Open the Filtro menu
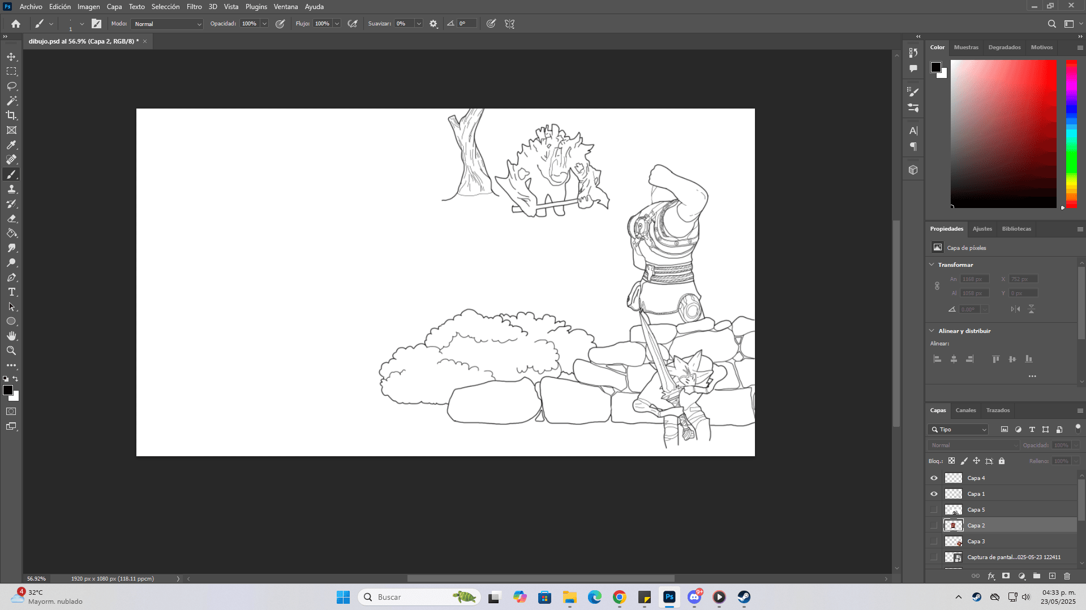Screen dimensions: 1086x610 [194, 7]
